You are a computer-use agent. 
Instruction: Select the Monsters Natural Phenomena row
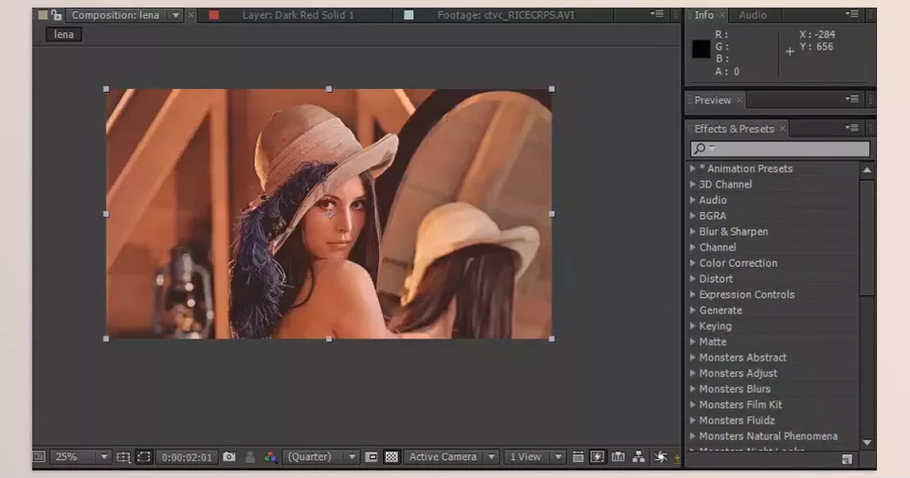pos(773,436)
